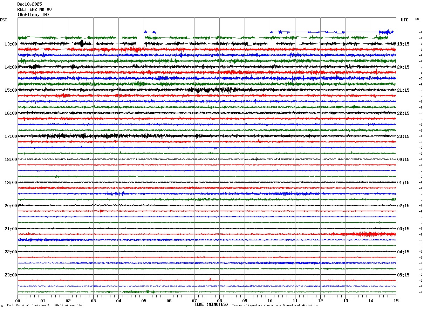
Task: Click the traces clipped footnote text
Action: (x=275, y=305)
